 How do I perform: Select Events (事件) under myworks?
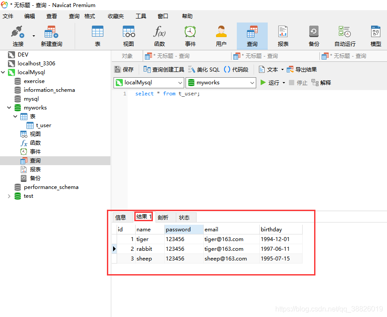[x=35, y=152]
